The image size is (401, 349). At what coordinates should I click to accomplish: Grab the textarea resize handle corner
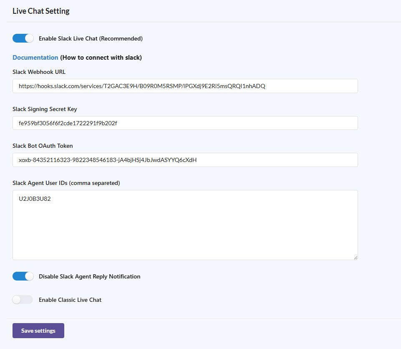click(x=356, y=258)
